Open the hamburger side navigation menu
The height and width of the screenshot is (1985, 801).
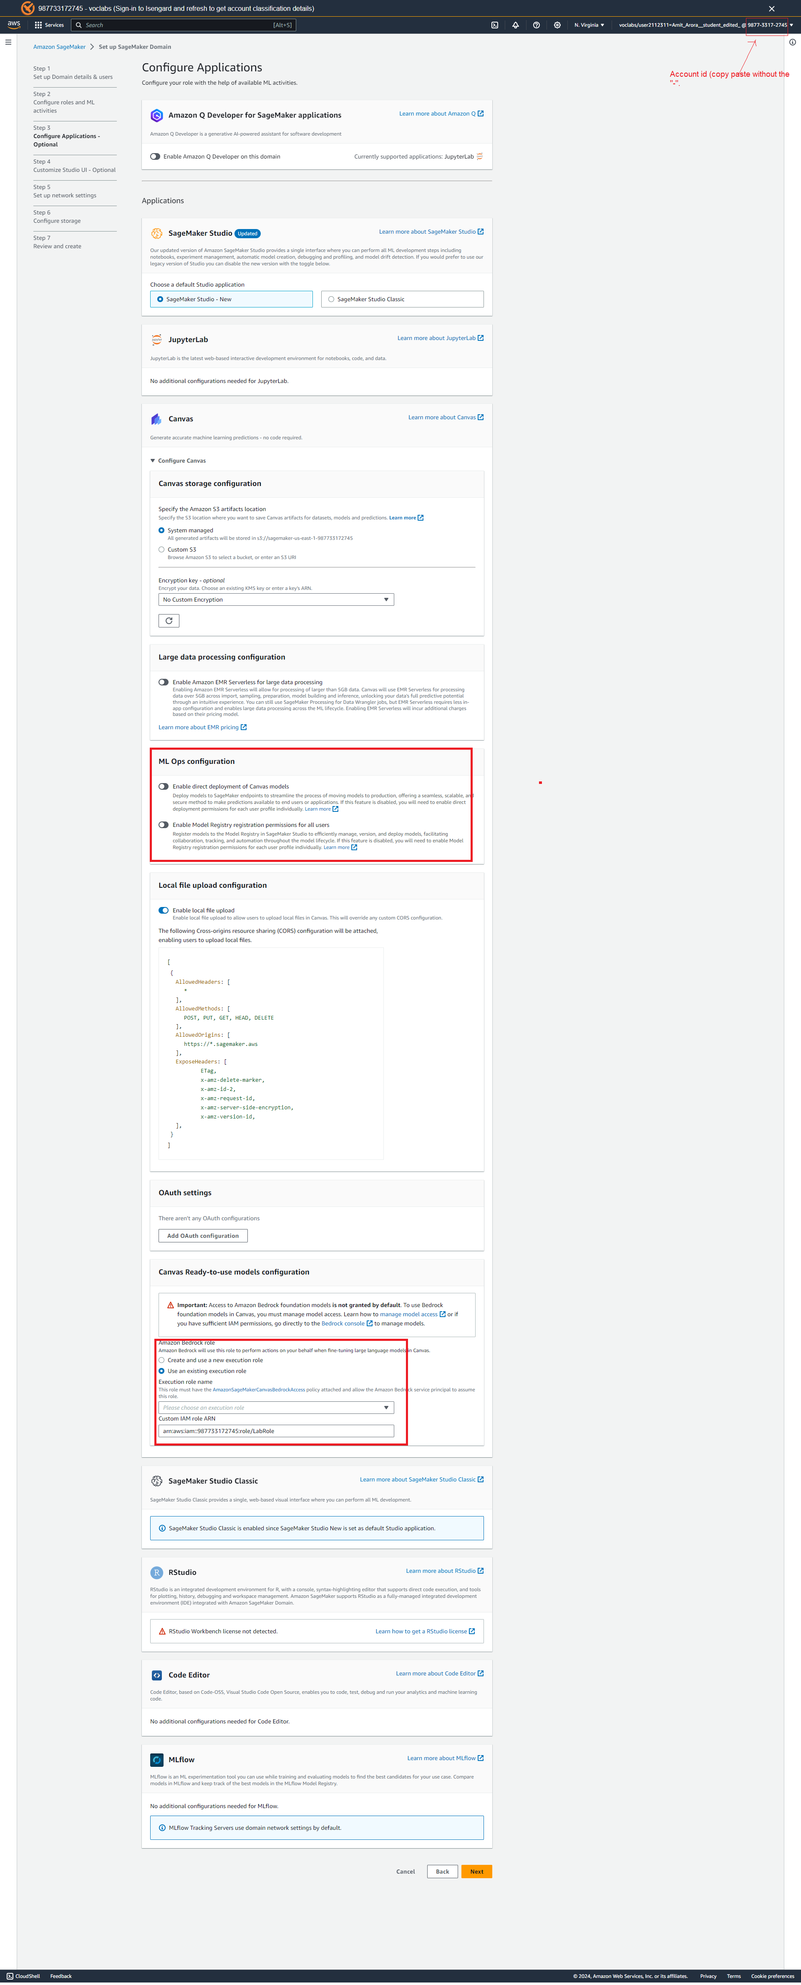(x=8, y=43)
